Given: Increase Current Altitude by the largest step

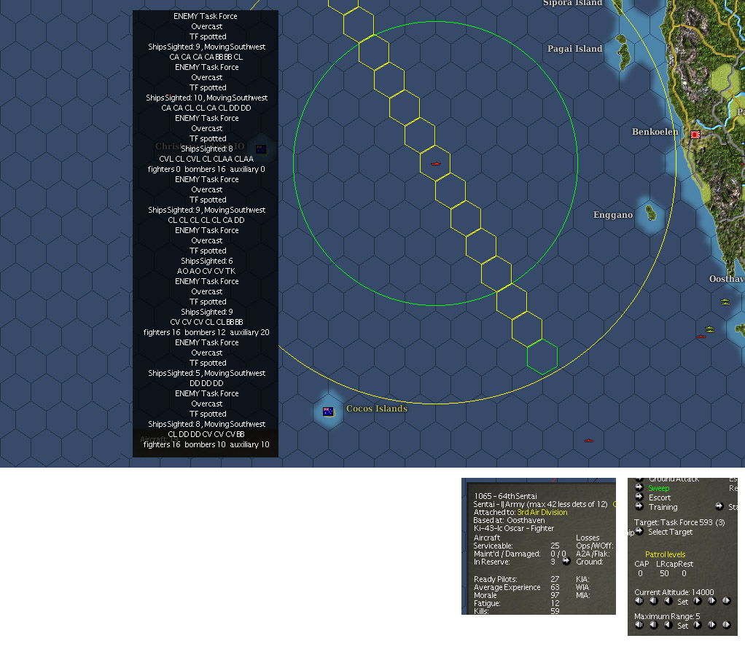Looking at the screenshot, I should [x=727, y=601].
